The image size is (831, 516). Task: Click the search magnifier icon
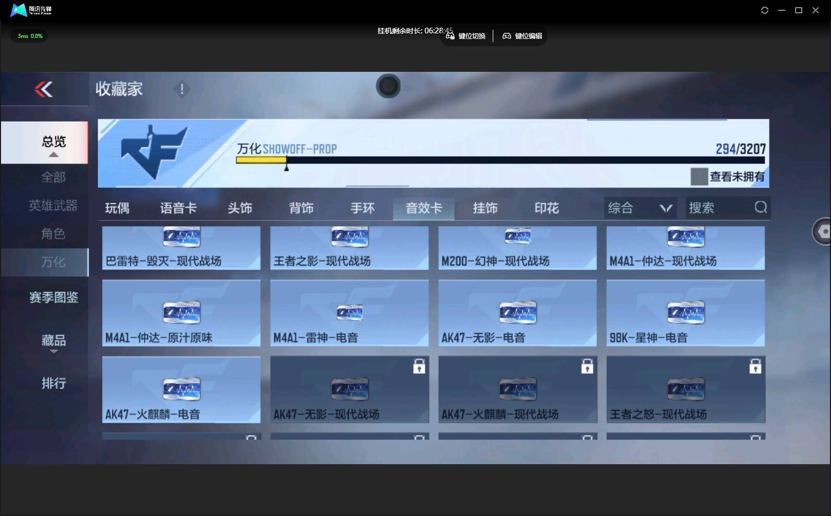761,207
